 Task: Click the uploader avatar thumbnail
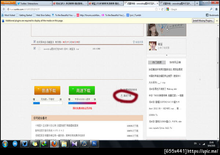[x=153, y=46]
